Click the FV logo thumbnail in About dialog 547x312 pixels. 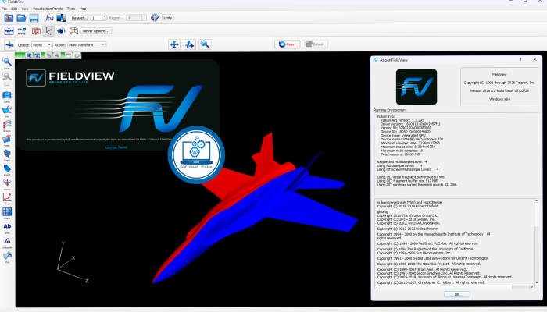point(417,87)
